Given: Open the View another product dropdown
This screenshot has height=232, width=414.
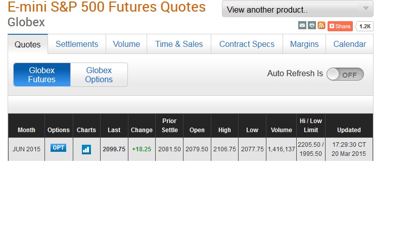Looking at the screenshot, I should click(x=298, y=9).
